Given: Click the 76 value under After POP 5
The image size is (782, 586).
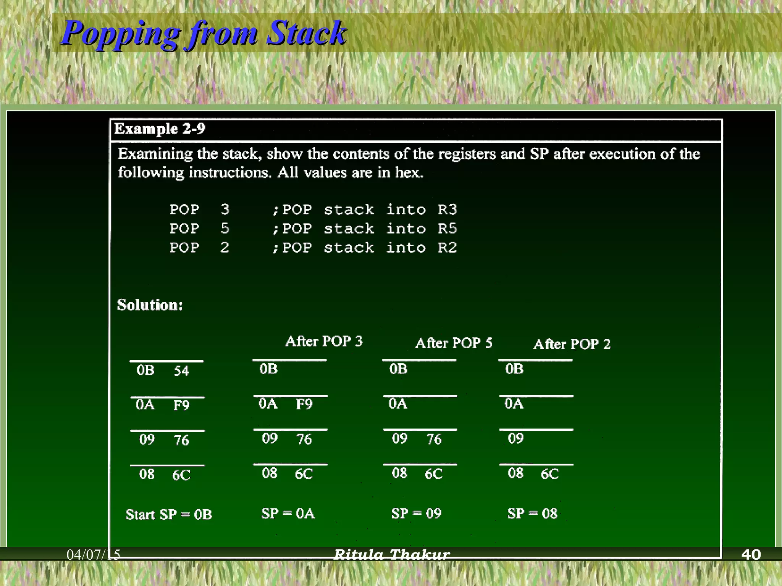Looking at the screenshot, I should [434, 439].
